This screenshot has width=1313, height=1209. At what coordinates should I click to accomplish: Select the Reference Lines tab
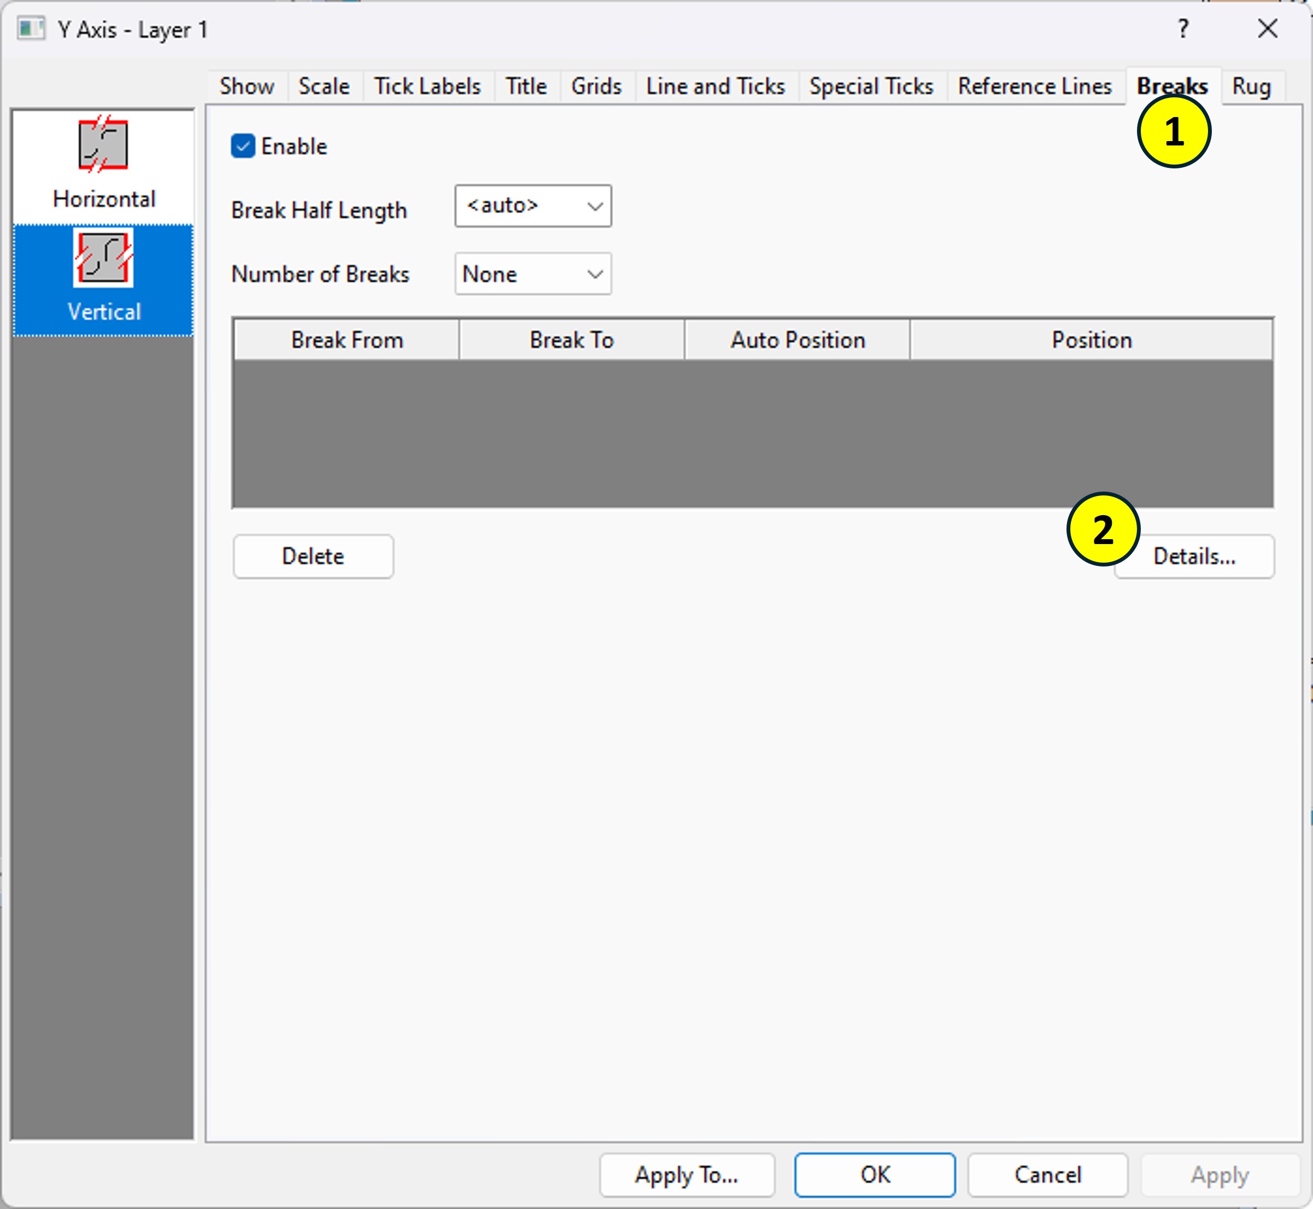click(1034, 86)
